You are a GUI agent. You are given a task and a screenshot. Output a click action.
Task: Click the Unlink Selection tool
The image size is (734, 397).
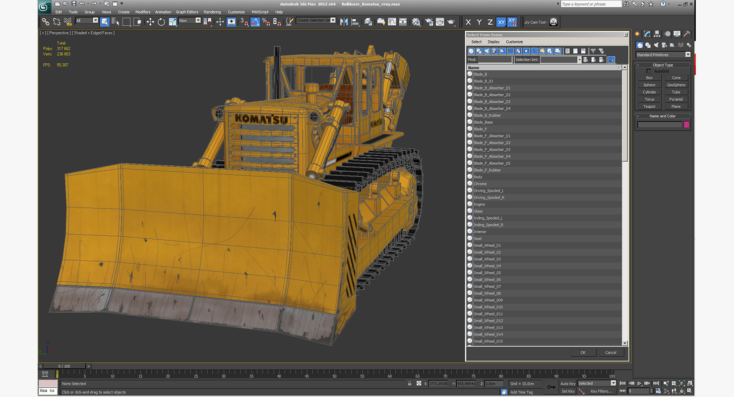click(x=57, y=22)
